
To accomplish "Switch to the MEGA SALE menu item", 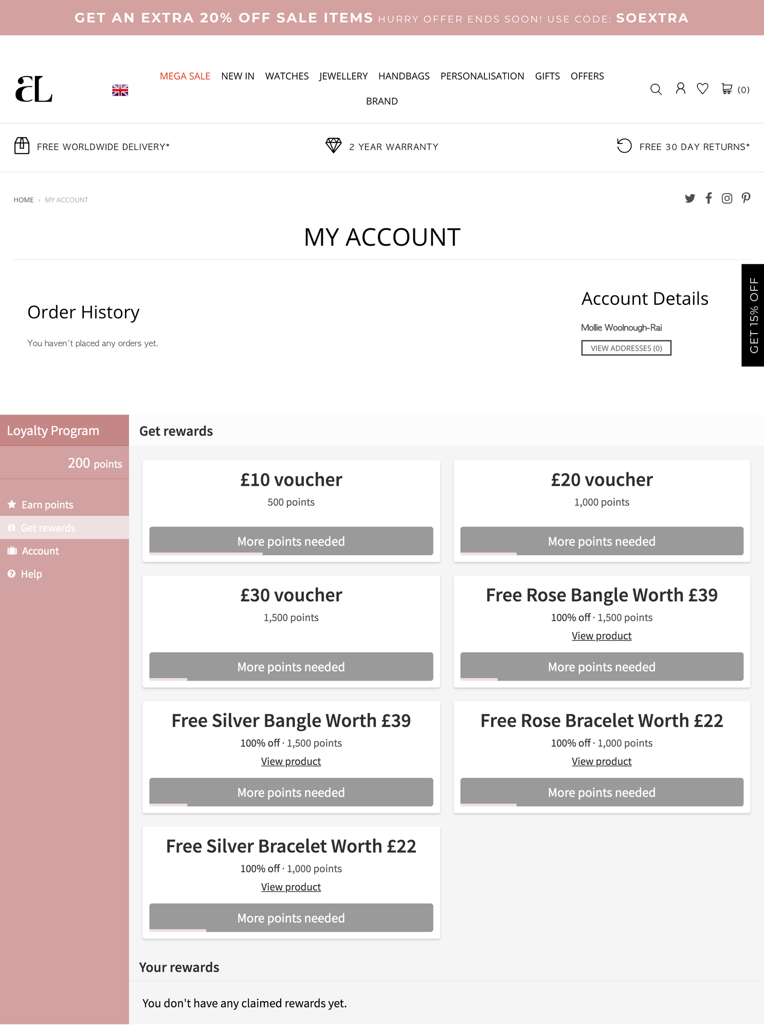I will 185,76.
